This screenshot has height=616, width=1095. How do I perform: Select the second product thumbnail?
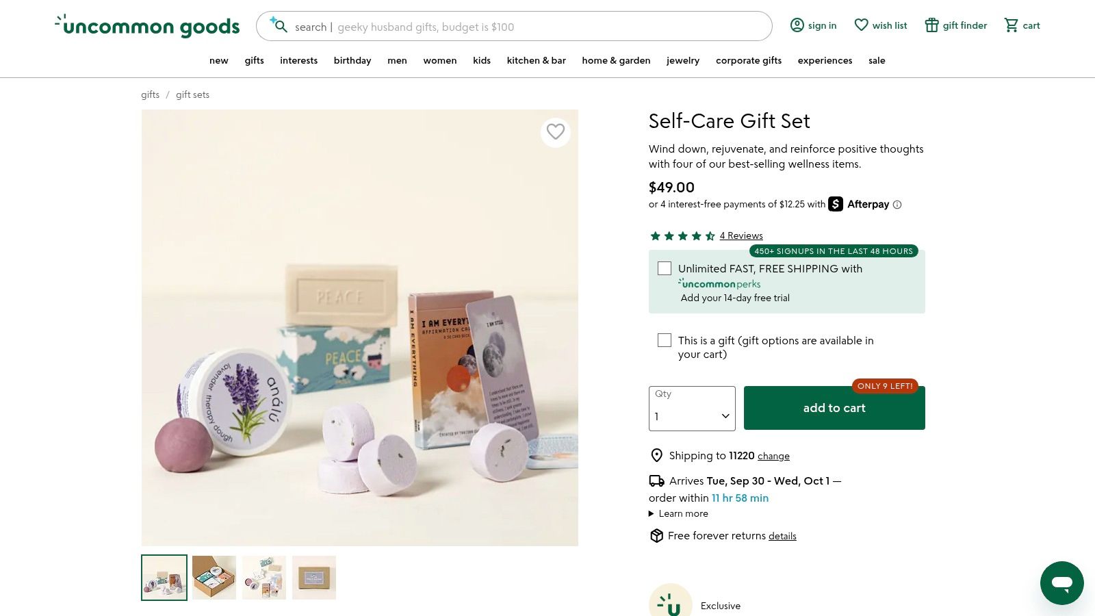[214, 578]
